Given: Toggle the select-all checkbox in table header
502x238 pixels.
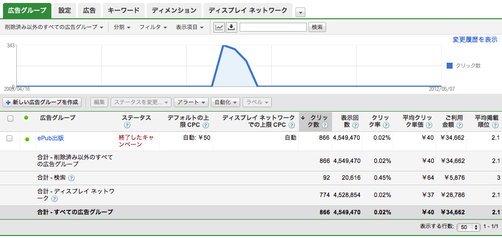Looking at the screenshot, I should (10, 119).
